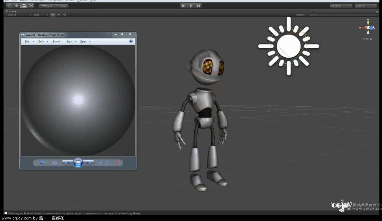382x221 pixels.
Task: Open the Scene panel options menu icon
Action: pyautogui.click(x=377, y=12)
